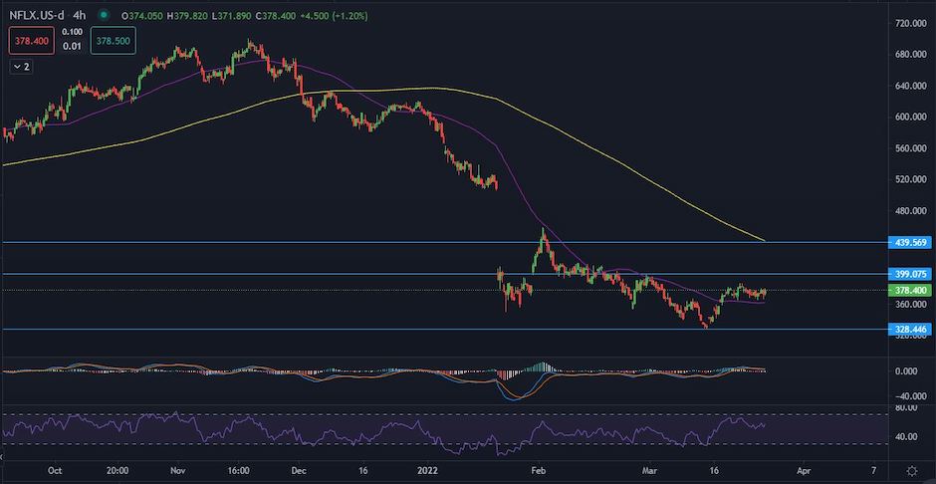Click the 20:00 label on time axis
The height and width of the screenshot is (484, 936).
click(x=118, y=470)
